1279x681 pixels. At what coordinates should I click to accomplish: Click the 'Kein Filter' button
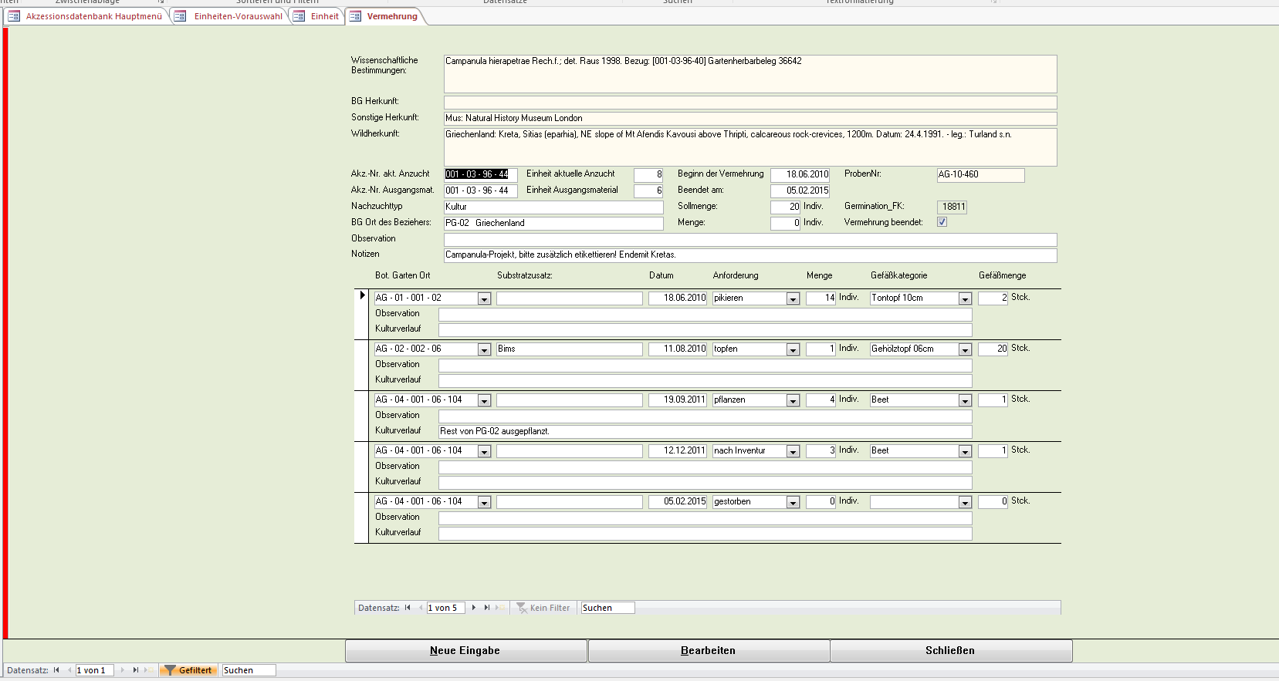click(543, 608)
